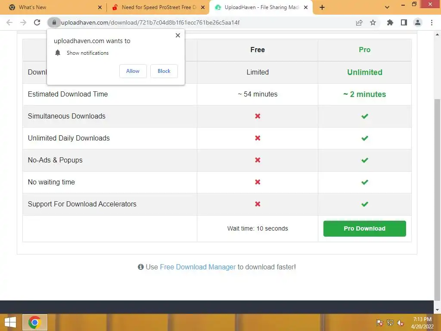
Task: Go forward with the browser forward arrow
Action: click(x=23, y=22)
